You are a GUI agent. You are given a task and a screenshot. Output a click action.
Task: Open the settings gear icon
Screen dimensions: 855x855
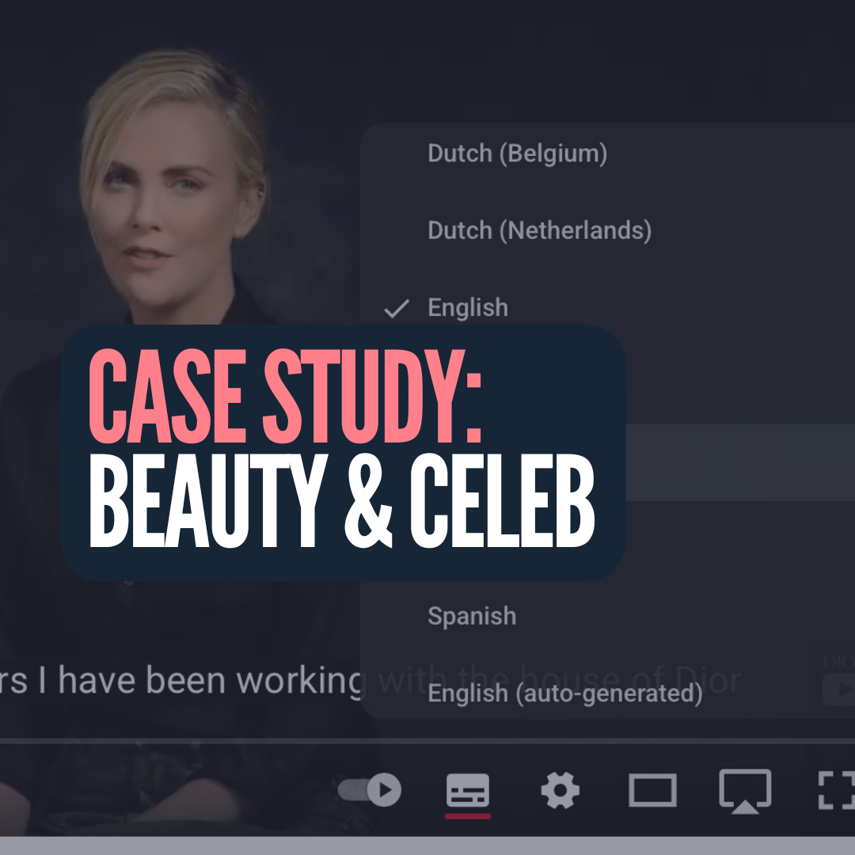tap(560, 789)
